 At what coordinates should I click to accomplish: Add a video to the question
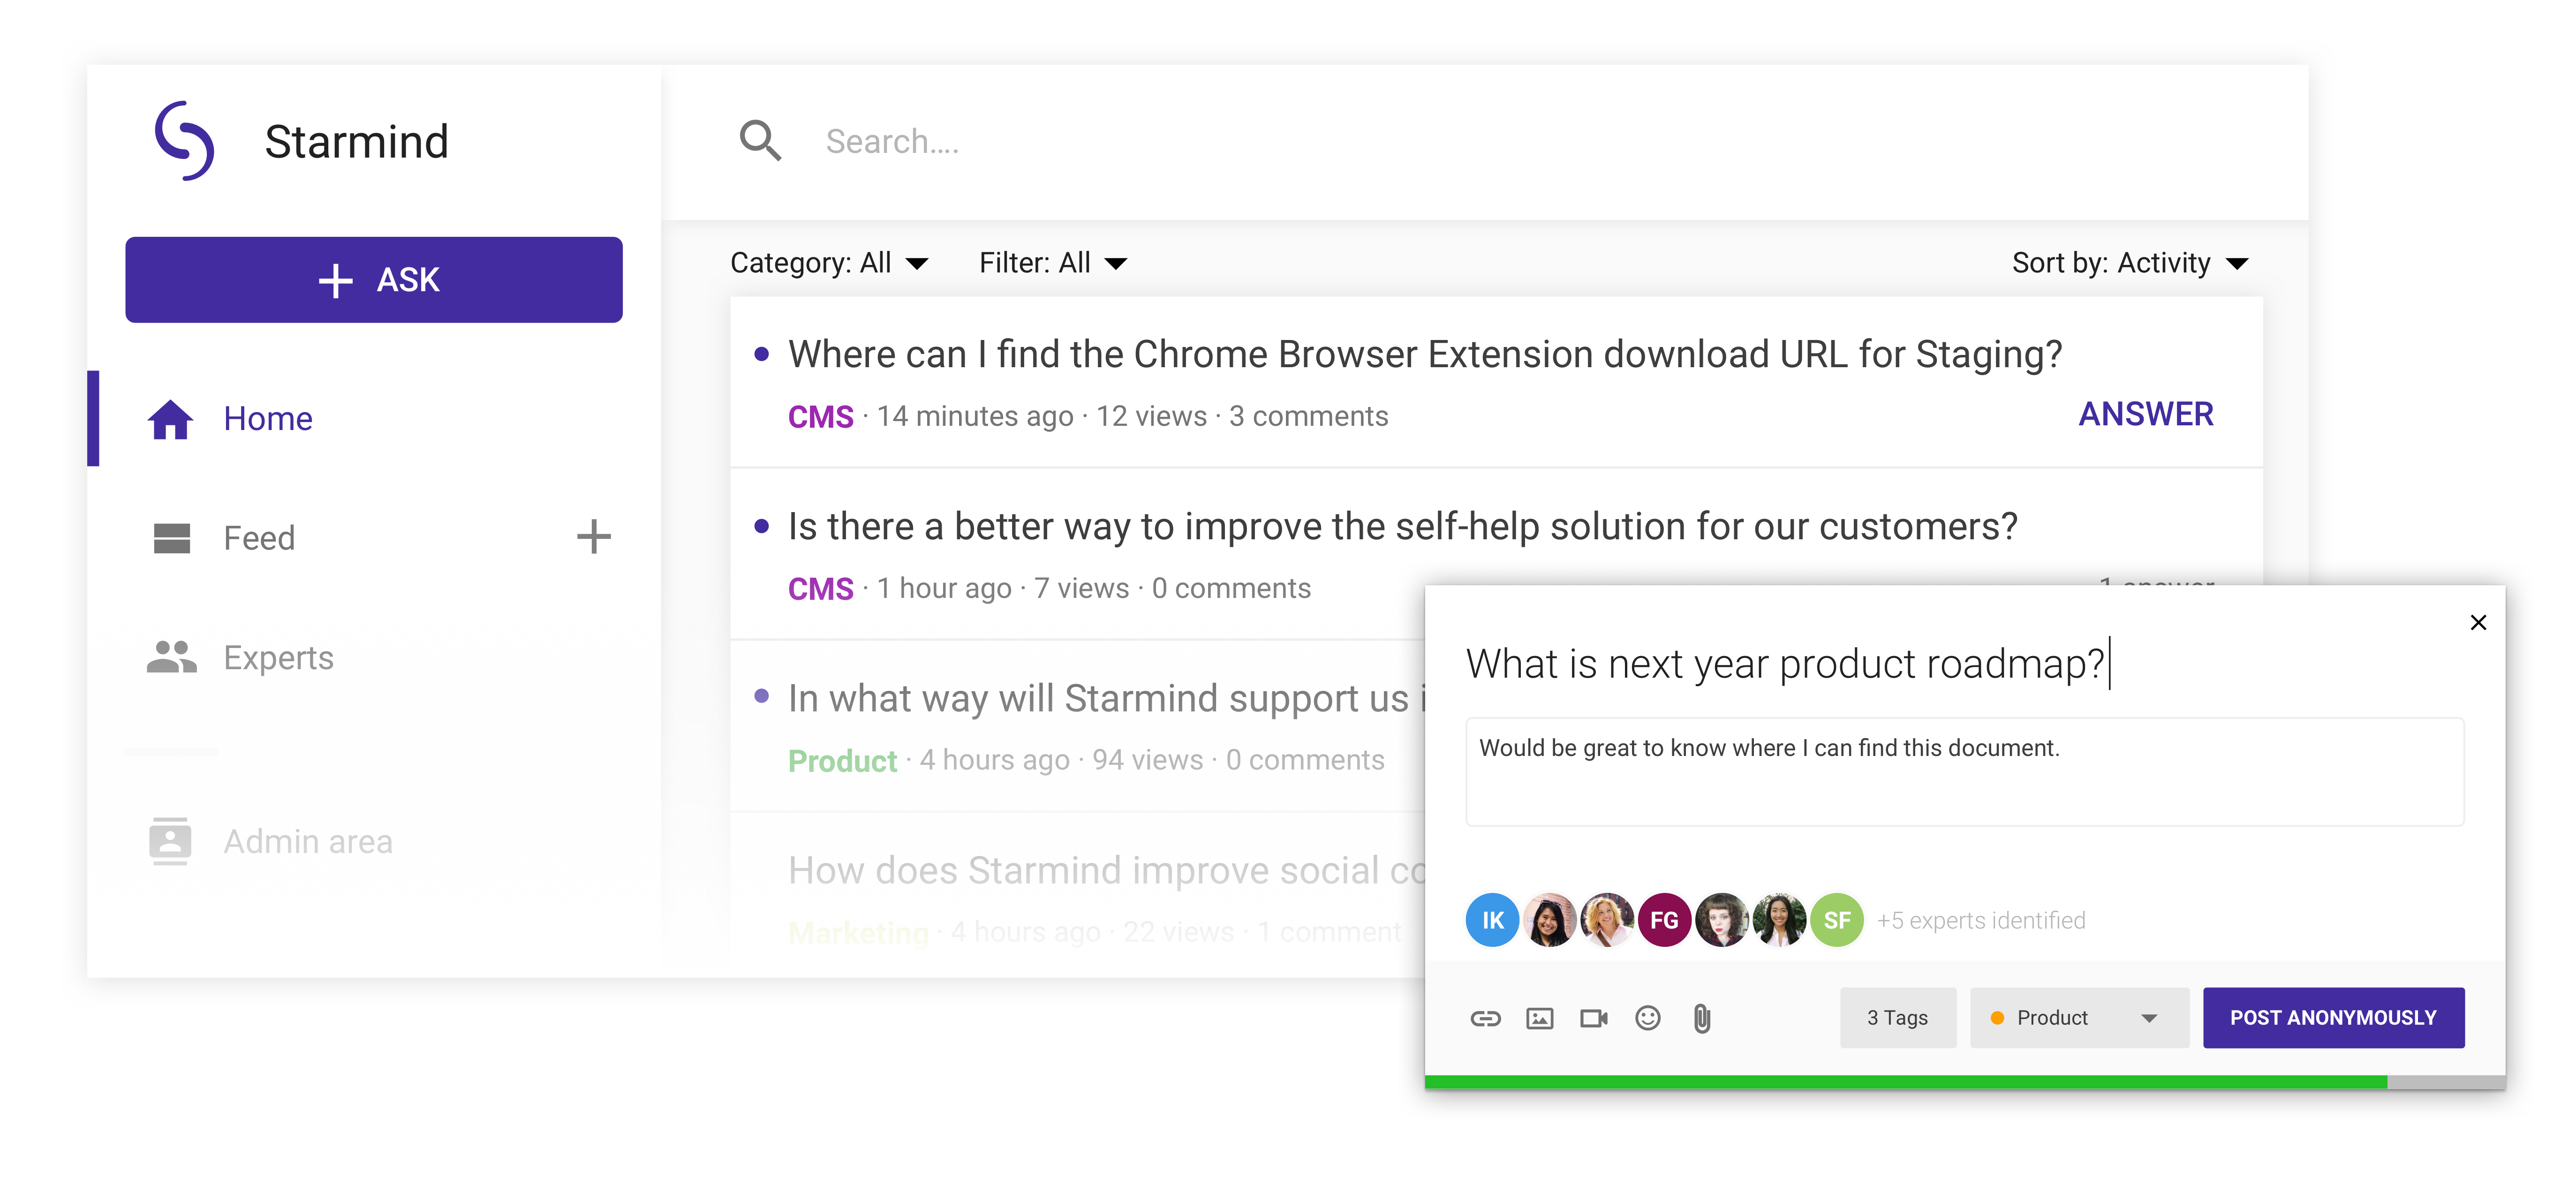(x=1594, y=1018)
